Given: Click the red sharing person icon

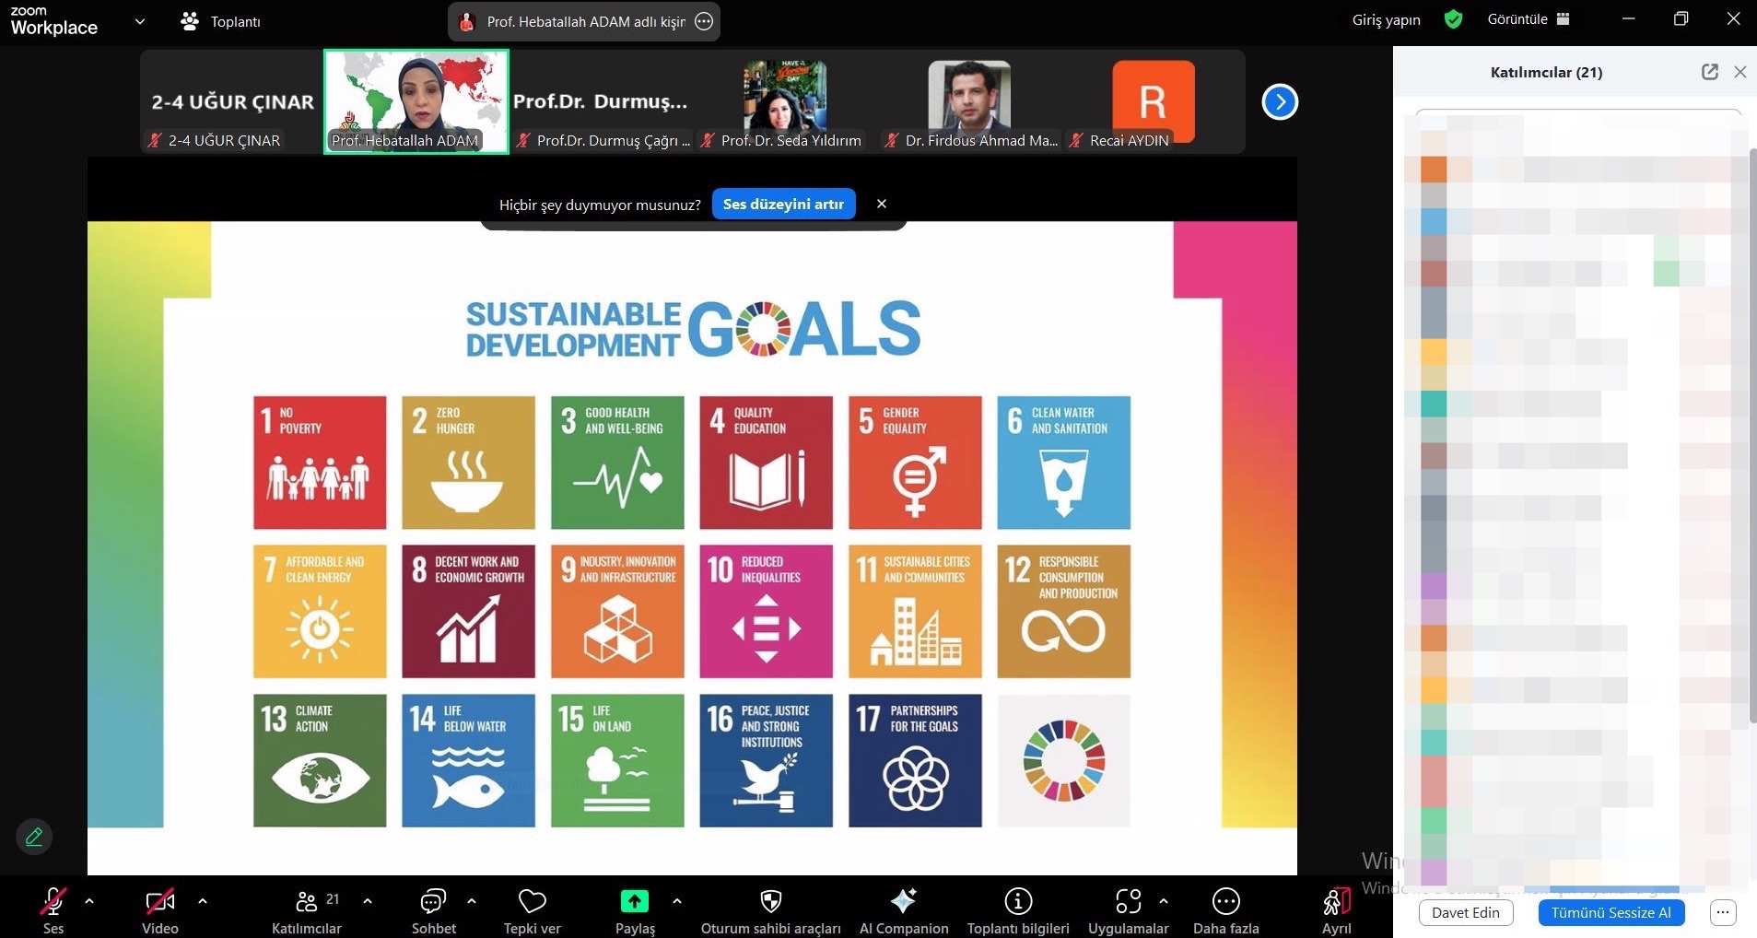Looking at the screenshot, I should tap(467, 21).
